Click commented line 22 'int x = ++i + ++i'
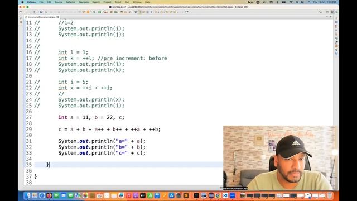 pos(85,88)
